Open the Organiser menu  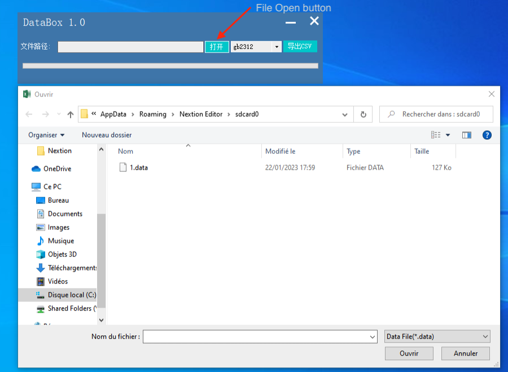click(46, 135)
